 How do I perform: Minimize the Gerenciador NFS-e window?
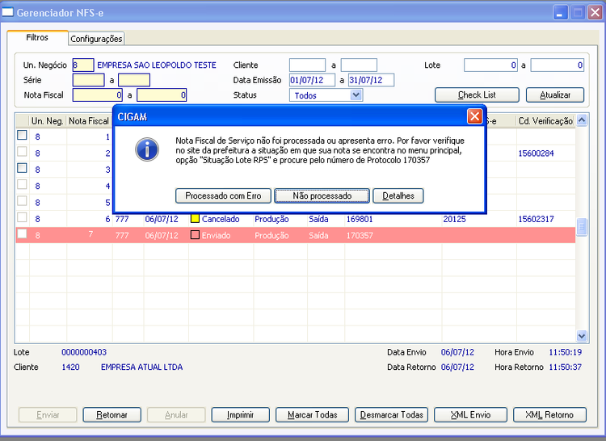[560, 12]
